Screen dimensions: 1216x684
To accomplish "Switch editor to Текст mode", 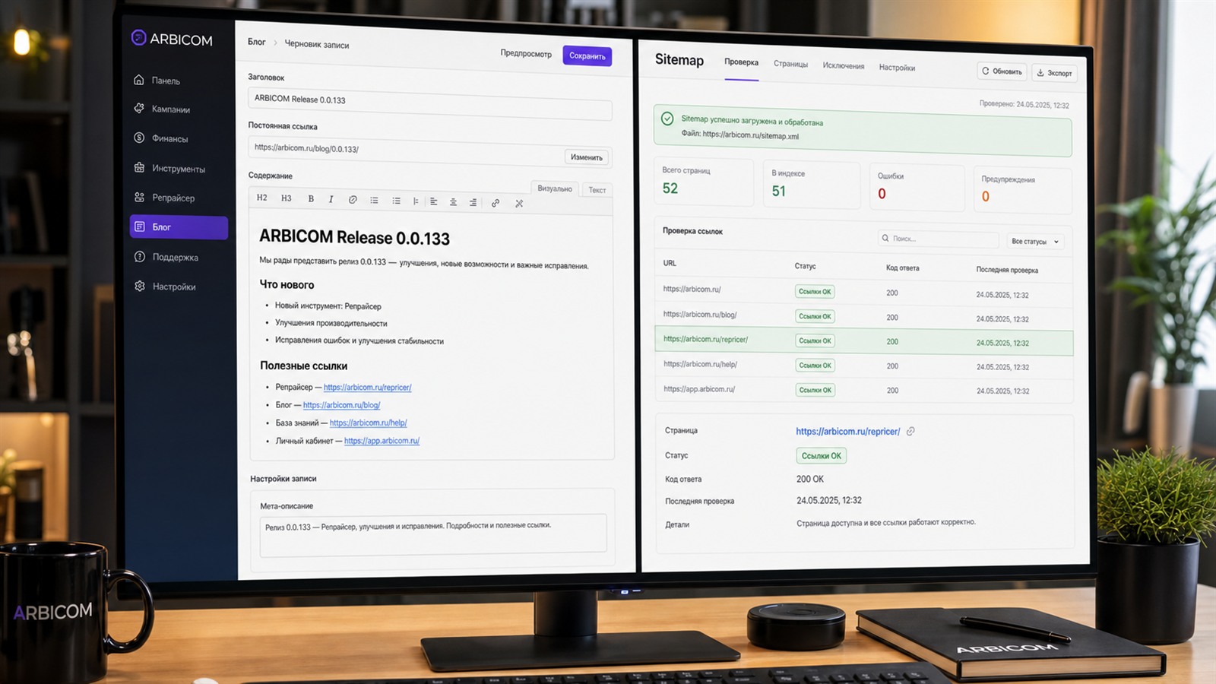I will (597, 190).
